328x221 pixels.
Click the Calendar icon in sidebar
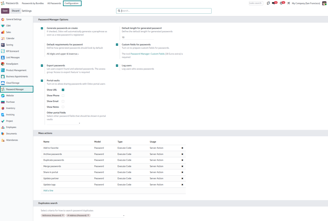point(3,39)
